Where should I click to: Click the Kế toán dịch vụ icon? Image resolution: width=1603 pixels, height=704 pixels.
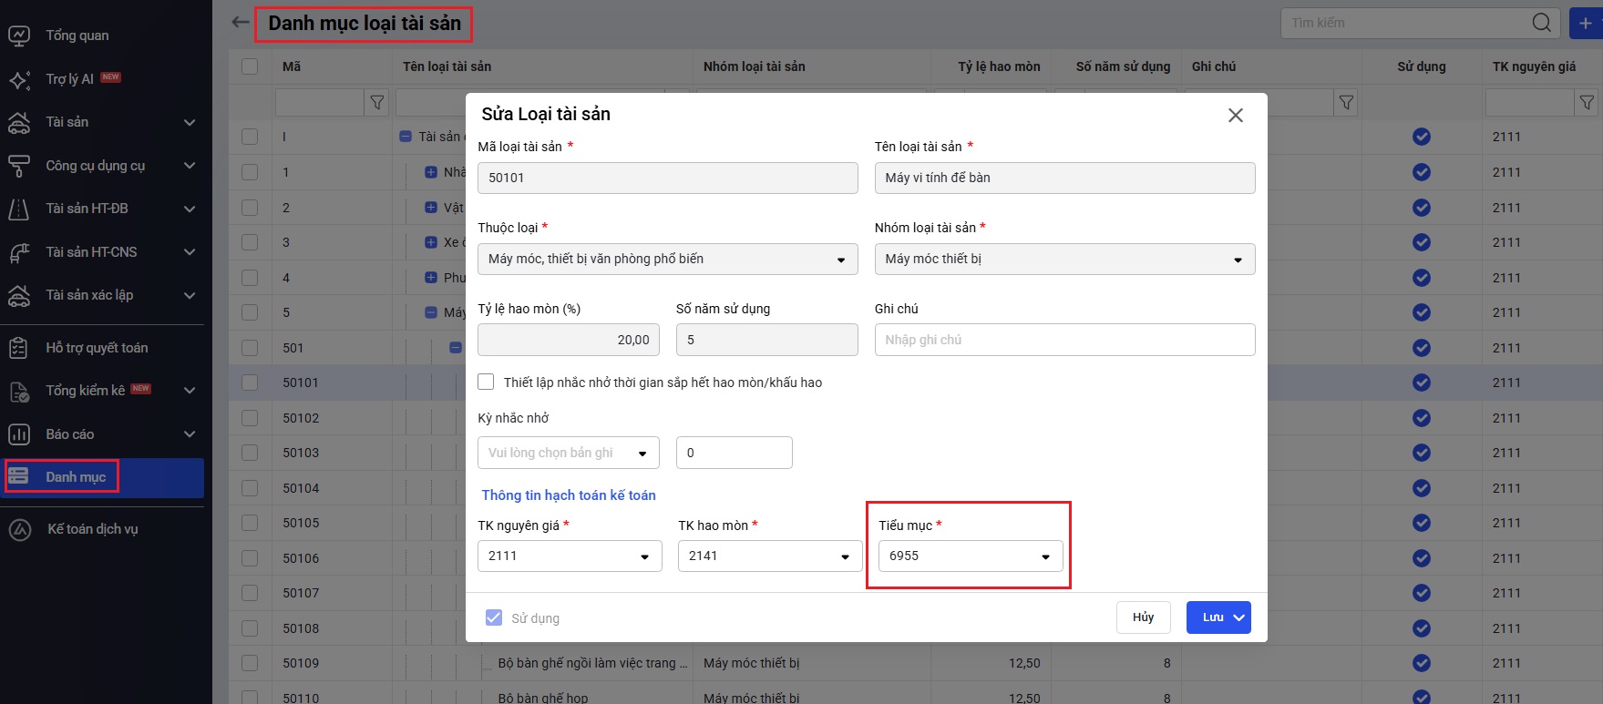pyautogui.click(x=19, y=529)
